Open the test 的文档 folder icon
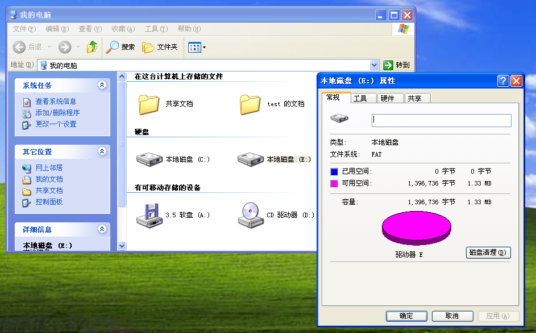Viewport: 536px width, 333px height. [x=250, y=105]
